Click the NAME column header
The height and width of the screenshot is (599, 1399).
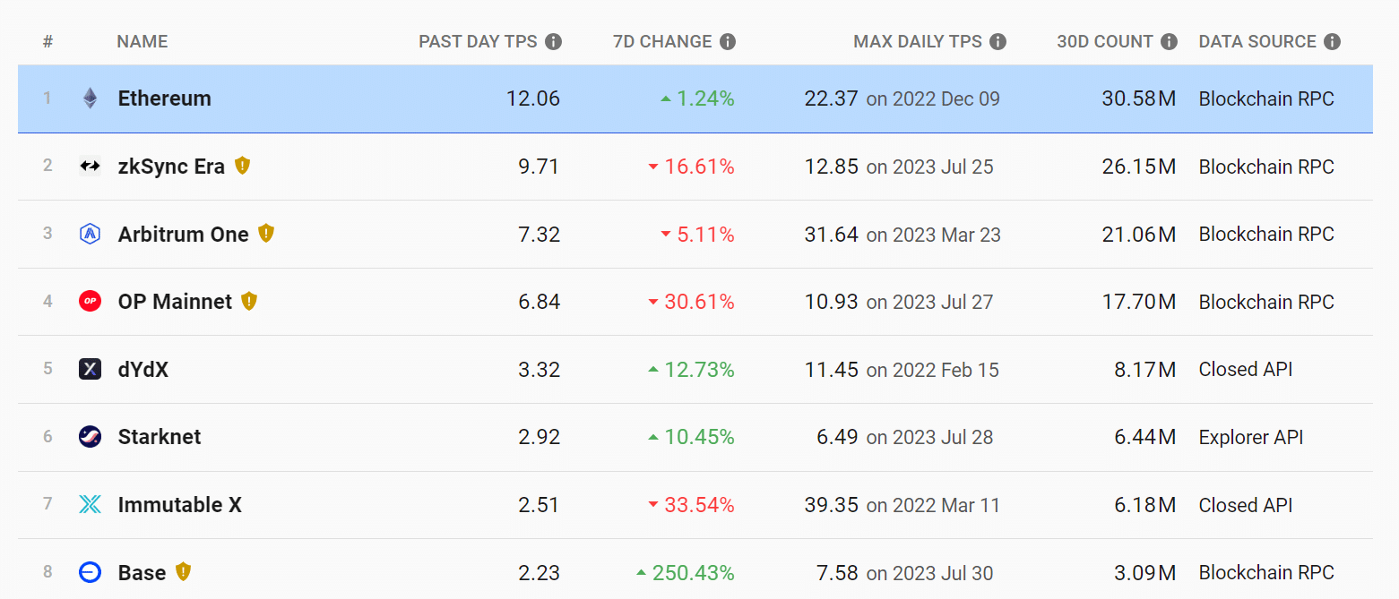[142, 42]
